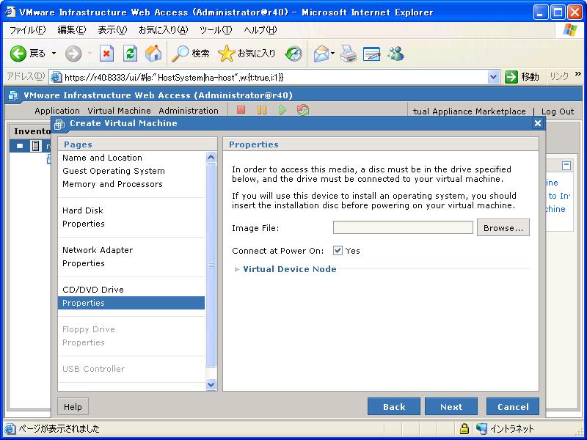Click the Messenger people icon
This screenshot has height=440, width=587.
395,54
